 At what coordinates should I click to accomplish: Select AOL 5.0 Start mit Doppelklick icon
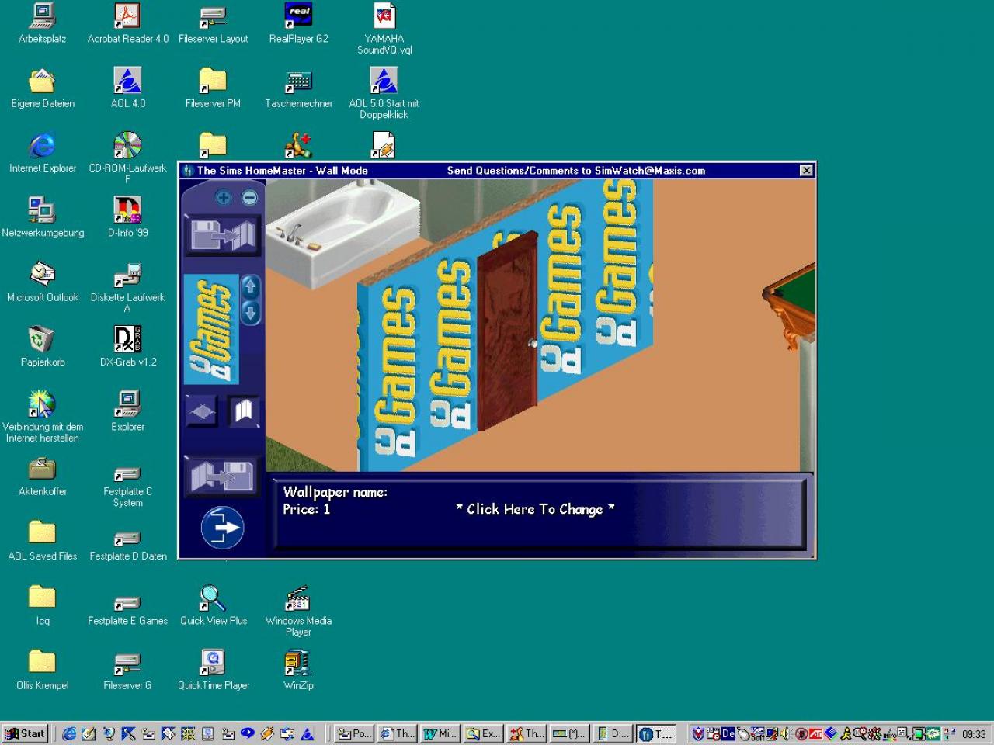click(384, 93)
